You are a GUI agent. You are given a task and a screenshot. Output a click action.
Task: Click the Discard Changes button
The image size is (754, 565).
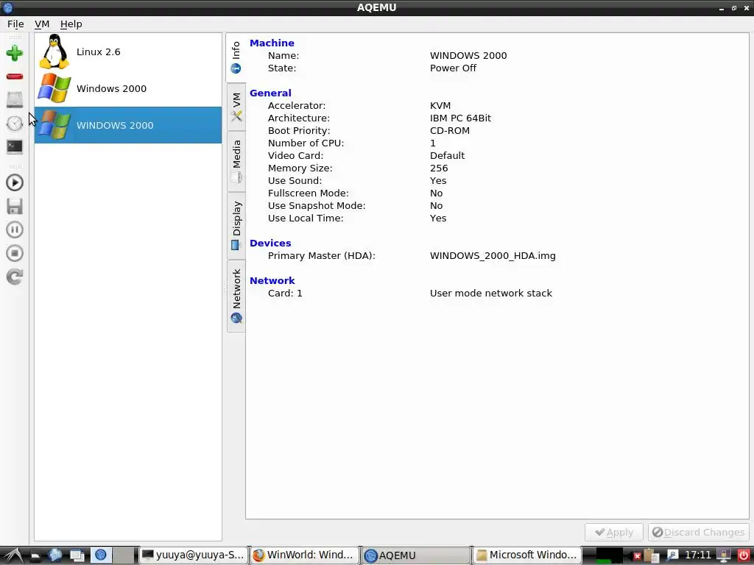[699, 533]
